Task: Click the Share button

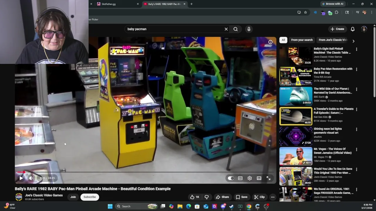Action: point(222,197)
